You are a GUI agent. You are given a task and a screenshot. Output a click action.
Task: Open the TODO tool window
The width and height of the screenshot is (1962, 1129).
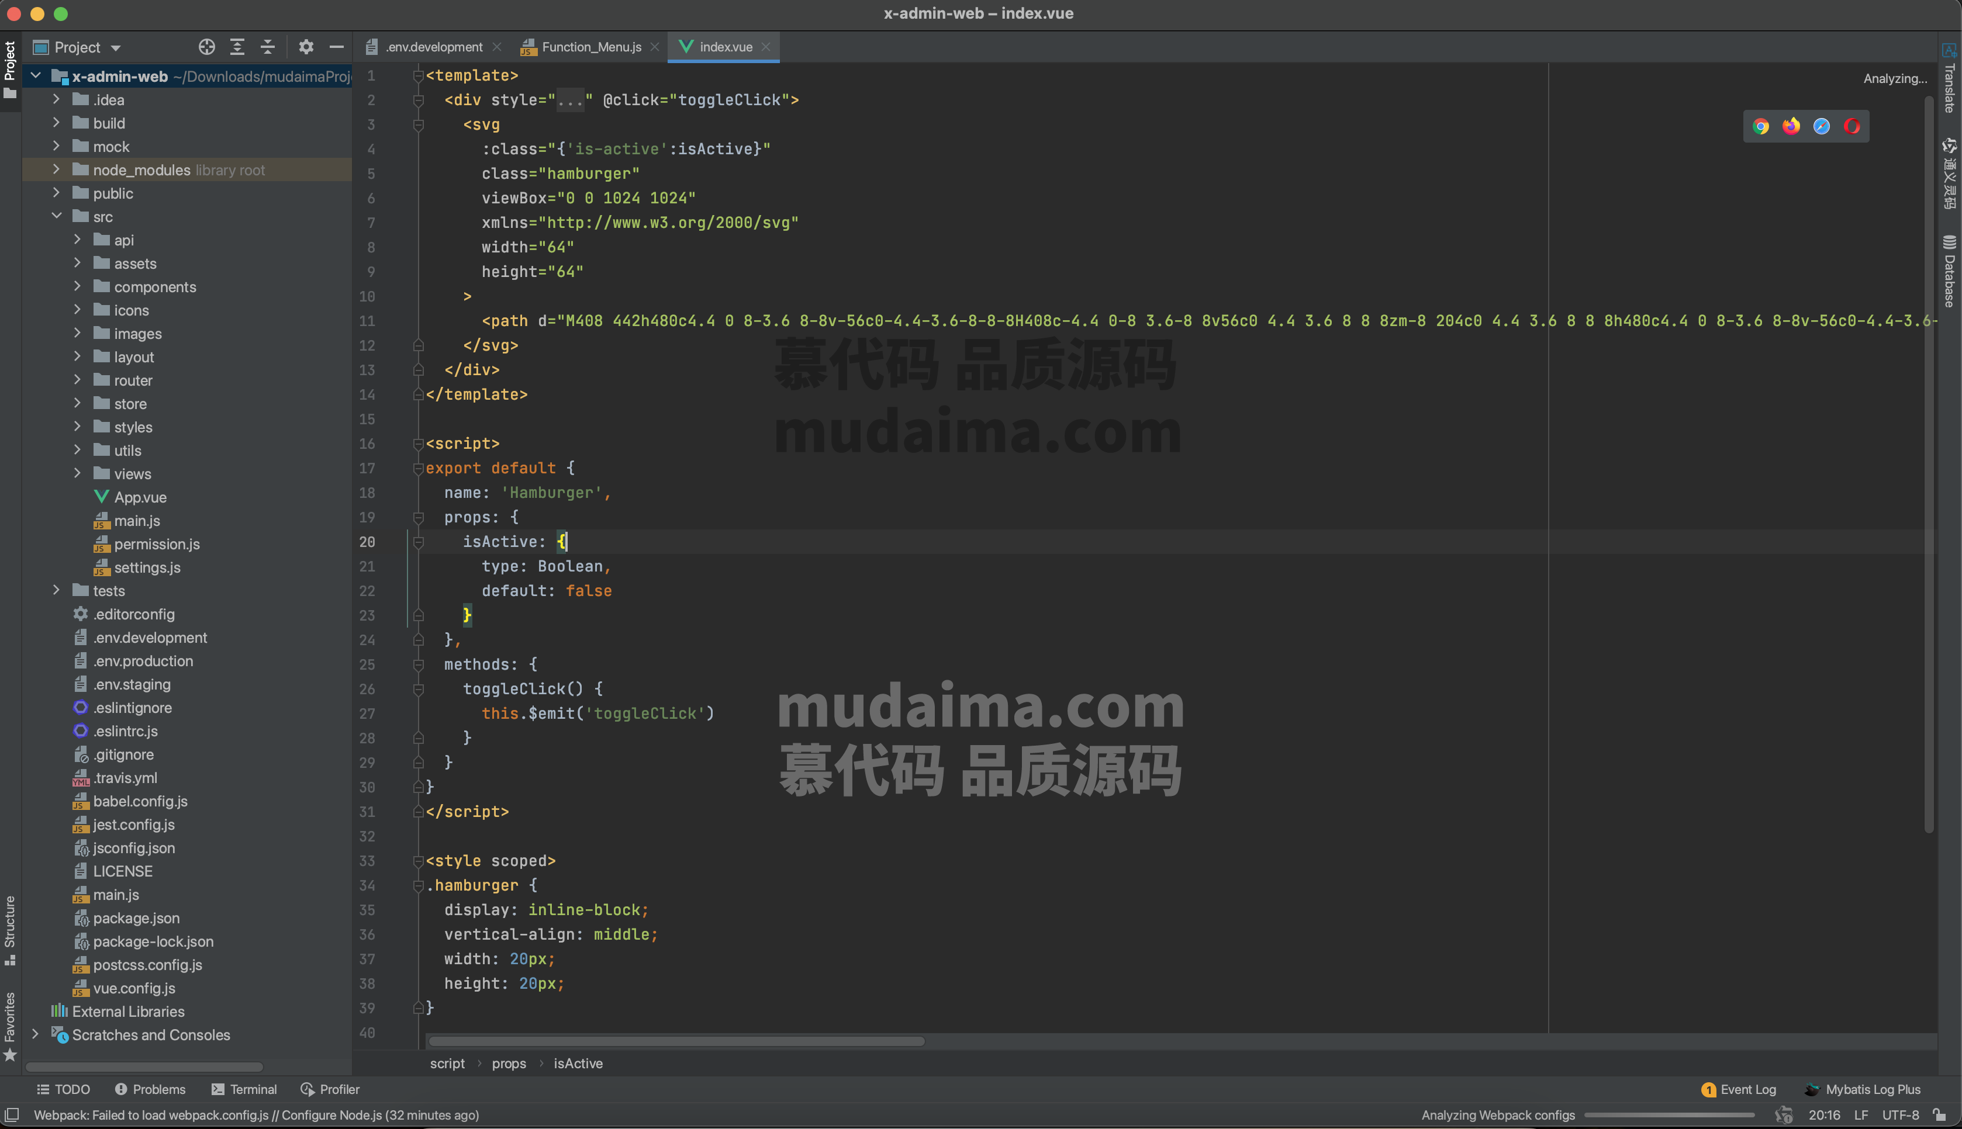point(64,1089)
